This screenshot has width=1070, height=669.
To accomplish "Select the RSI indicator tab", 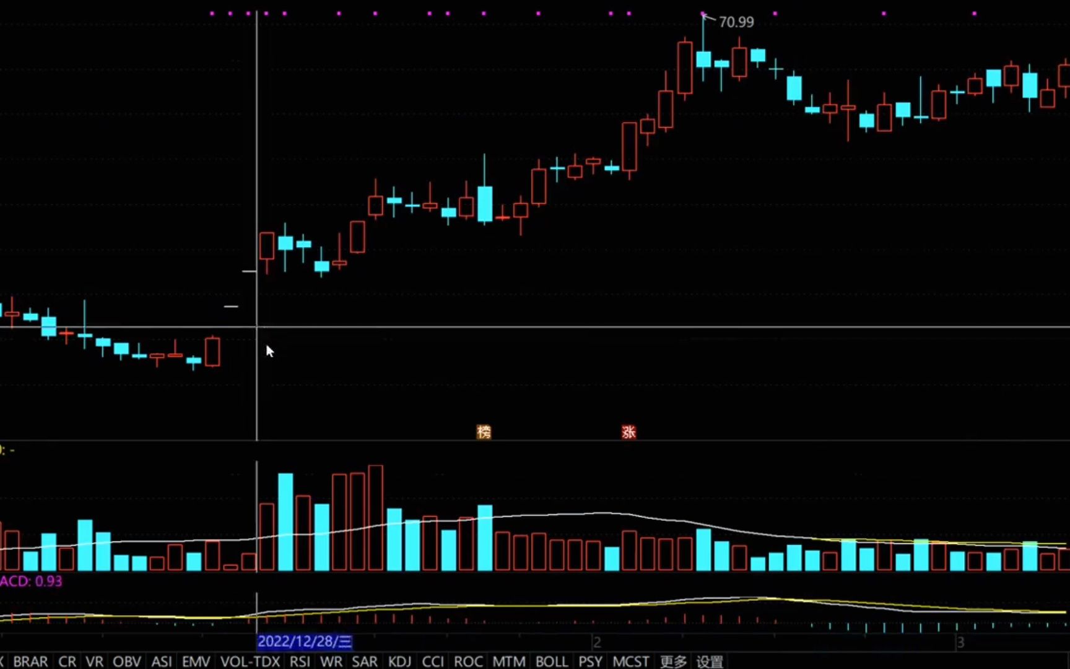I will pos(300,662).
